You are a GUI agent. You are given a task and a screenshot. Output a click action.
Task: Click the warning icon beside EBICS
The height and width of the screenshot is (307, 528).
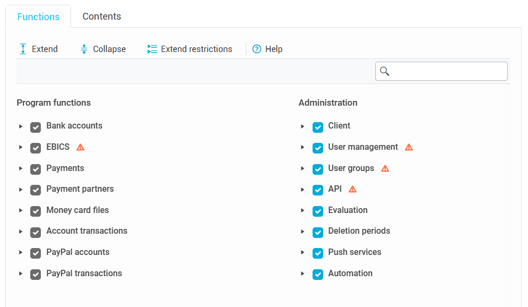(81, 147)
